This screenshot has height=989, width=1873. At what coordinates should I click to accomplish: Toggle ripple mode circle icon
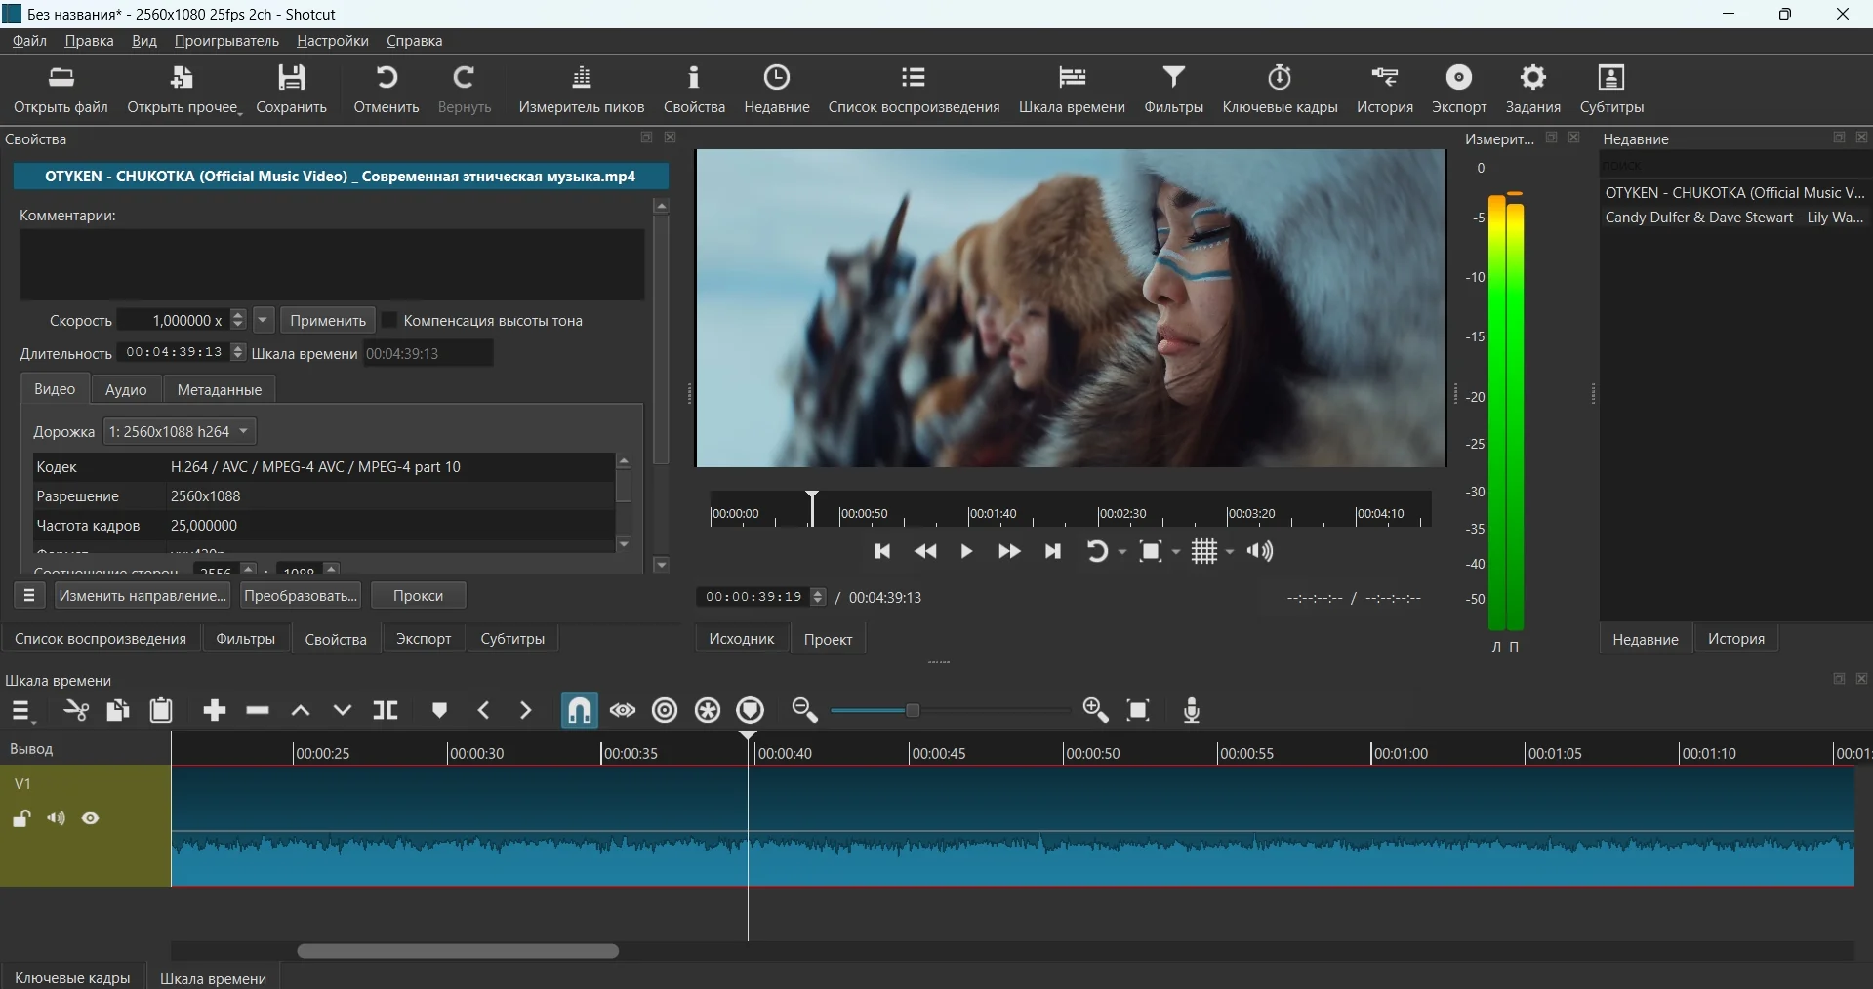pyautogui.click(x=665, y=710)
